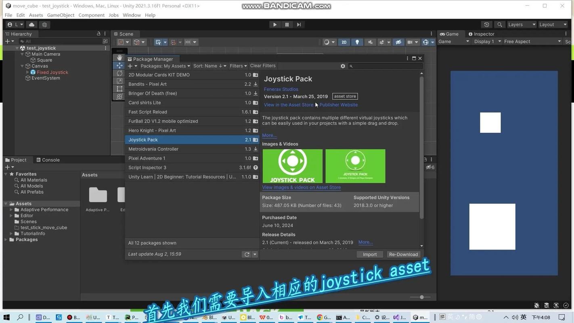Open the Sort: Name dropdown

pyautogui.click(x=210, y=66)
